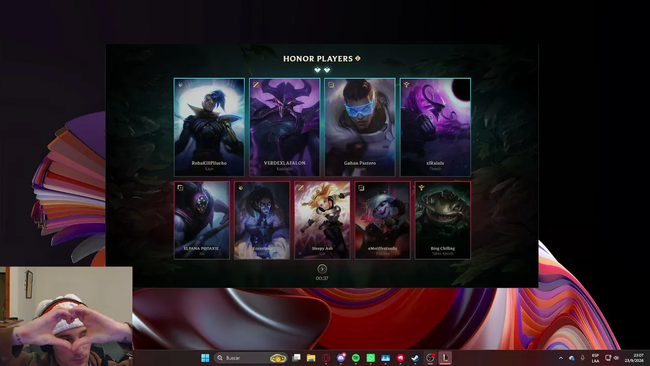Focus the Buscar taskbar search box

coord(251,358)
